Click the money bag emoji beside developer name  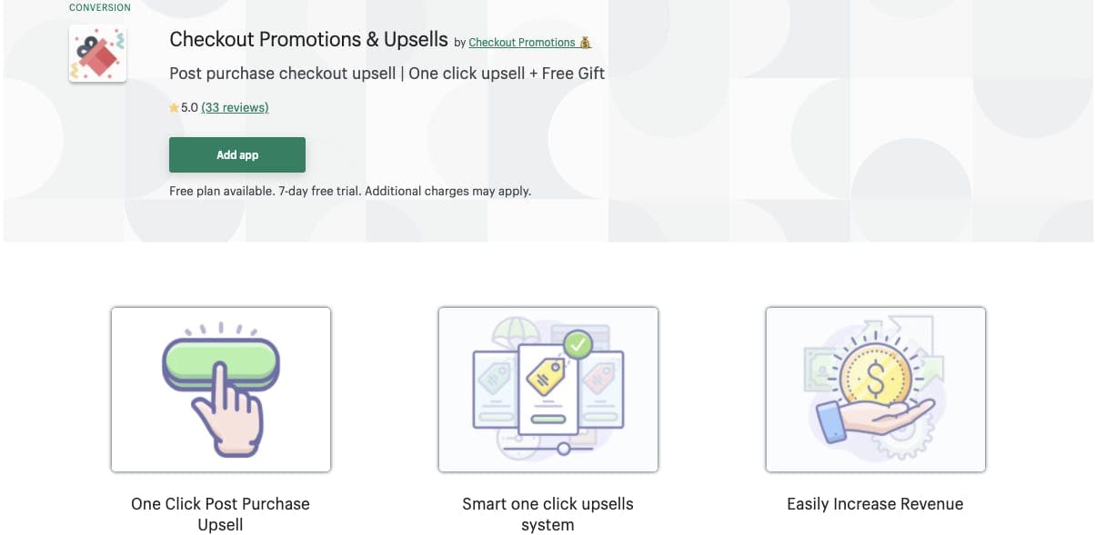tap(585, 41)
